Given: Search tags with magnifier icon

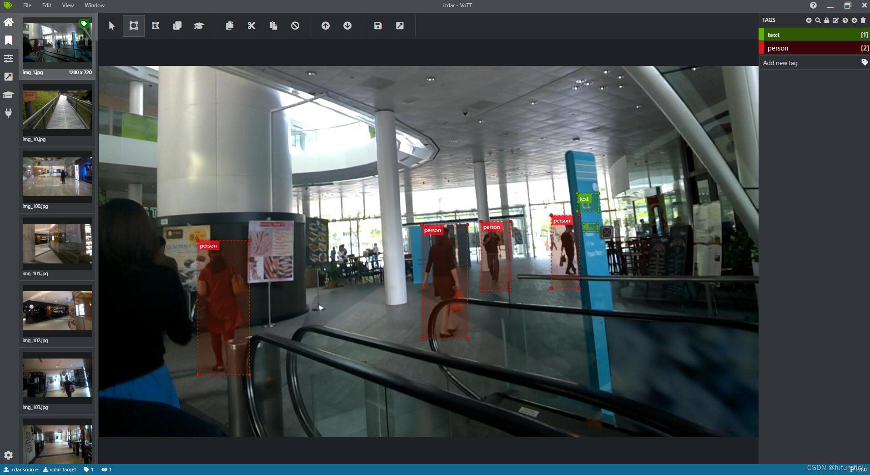Looking at the screenshot, I should [818, 20].
